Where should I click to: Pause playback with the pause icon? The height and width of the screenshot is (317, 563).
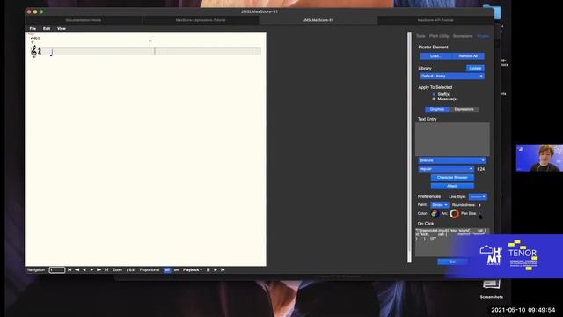tap(208, 270)
